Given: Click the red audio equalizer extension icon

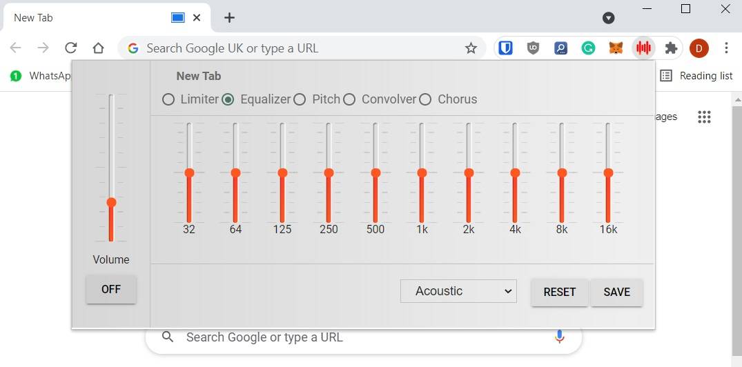Looking at the screenshot, I should tap(643, 48).
